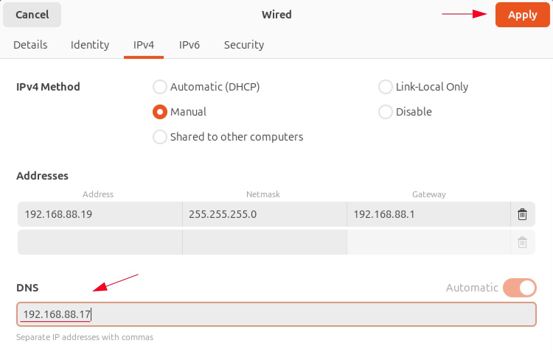Choose the Disable IPv4 option
Image resolution: width=553 pixels, height=354 pixels.
tap(386, 112)
